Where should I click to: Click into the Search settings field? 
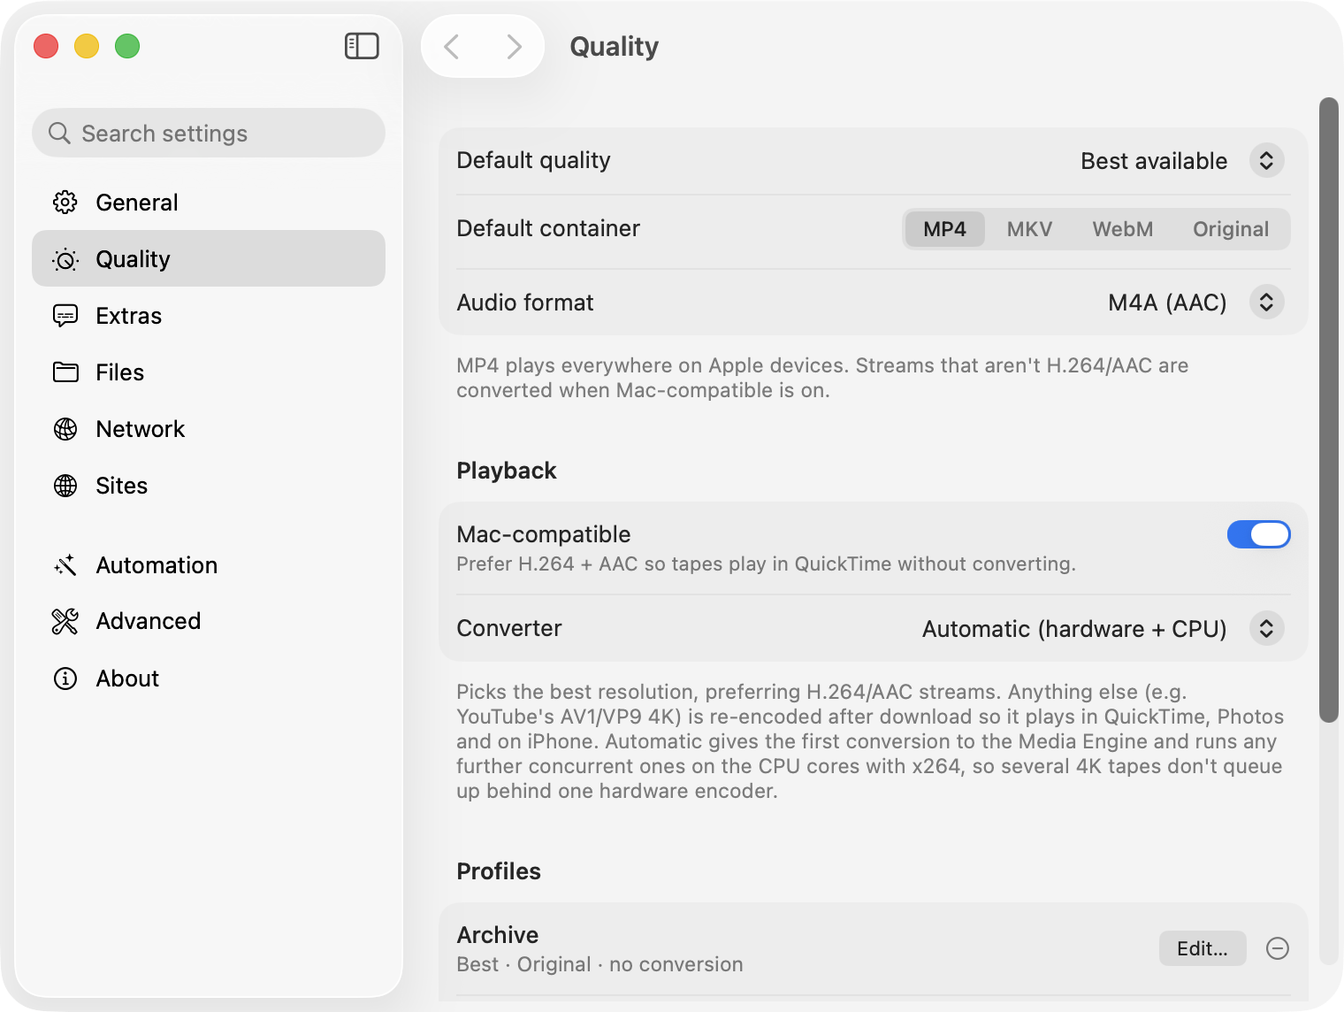pos(209,133)
